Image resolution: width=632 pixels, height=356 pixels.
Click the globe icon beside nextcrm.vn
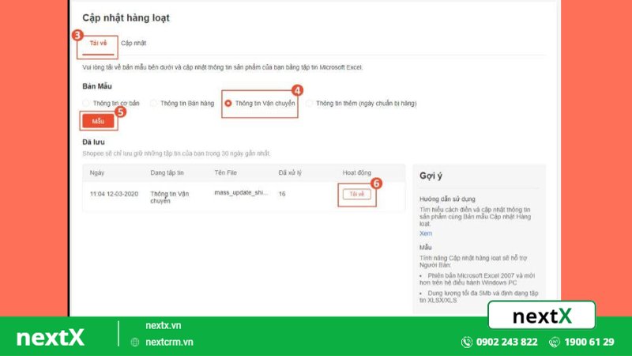point(135,343)
